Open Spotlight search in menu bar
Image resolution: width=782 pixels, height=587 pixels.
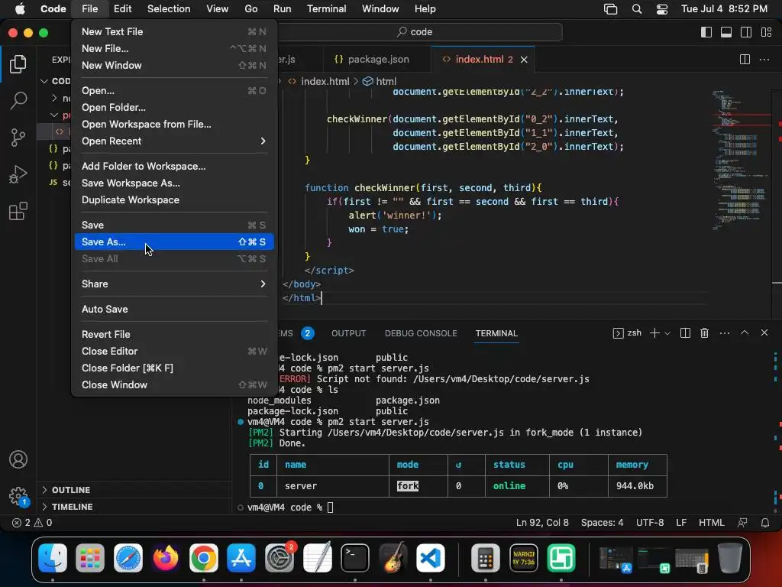[637, 8]
